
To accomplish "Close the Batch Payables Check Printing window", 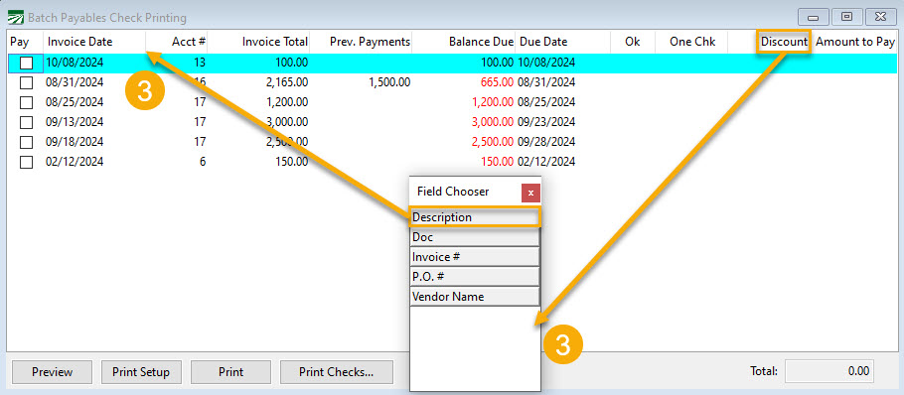I will [x=880, y=17].
